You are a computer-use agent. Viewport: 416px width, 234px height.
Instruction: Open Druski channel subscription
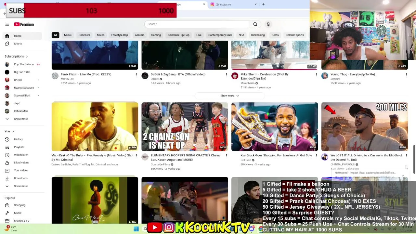pos(22,80)
